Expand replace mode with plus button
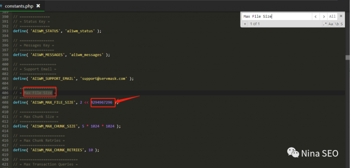The image size is (350, 168). tap(245, 24)
